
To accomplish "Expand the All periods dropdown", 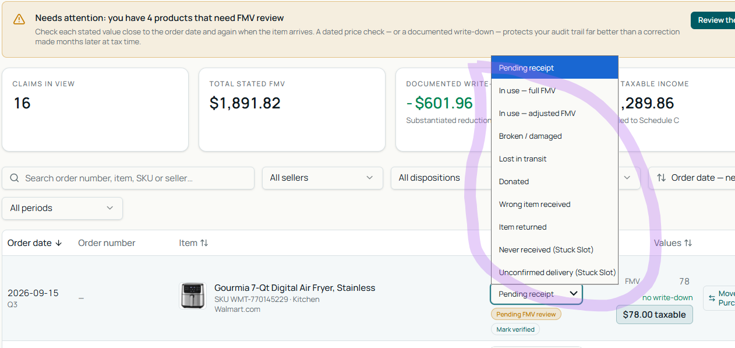I will click(x=62, y=208).
